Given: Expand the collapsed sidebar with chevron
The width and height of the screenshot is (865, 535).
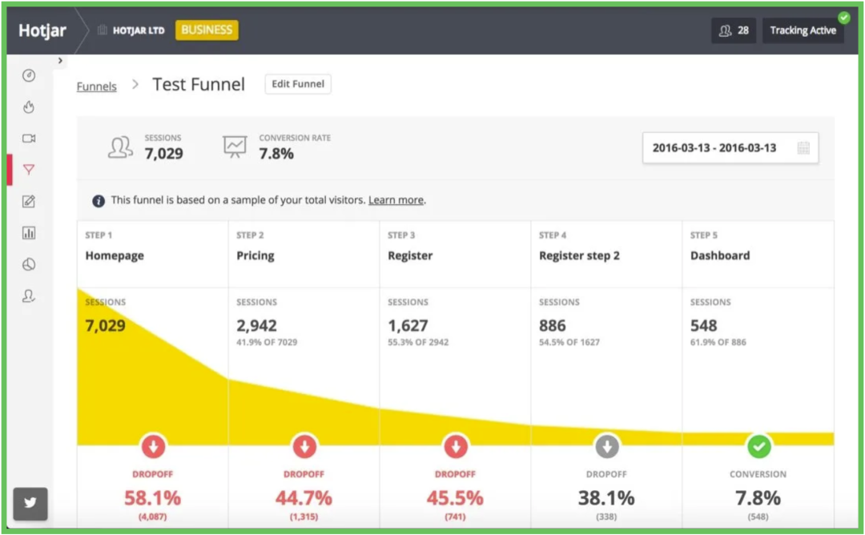Looking at the screenshot, I should (x=60, y=61).
